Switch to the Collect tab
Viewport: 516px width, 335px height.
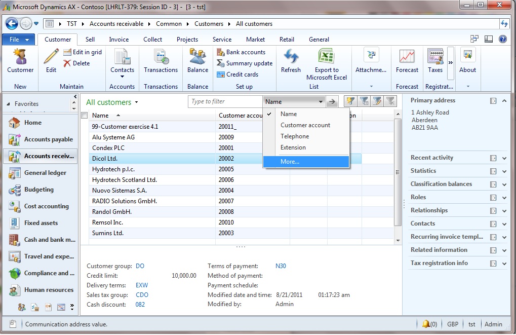(153, 40)
